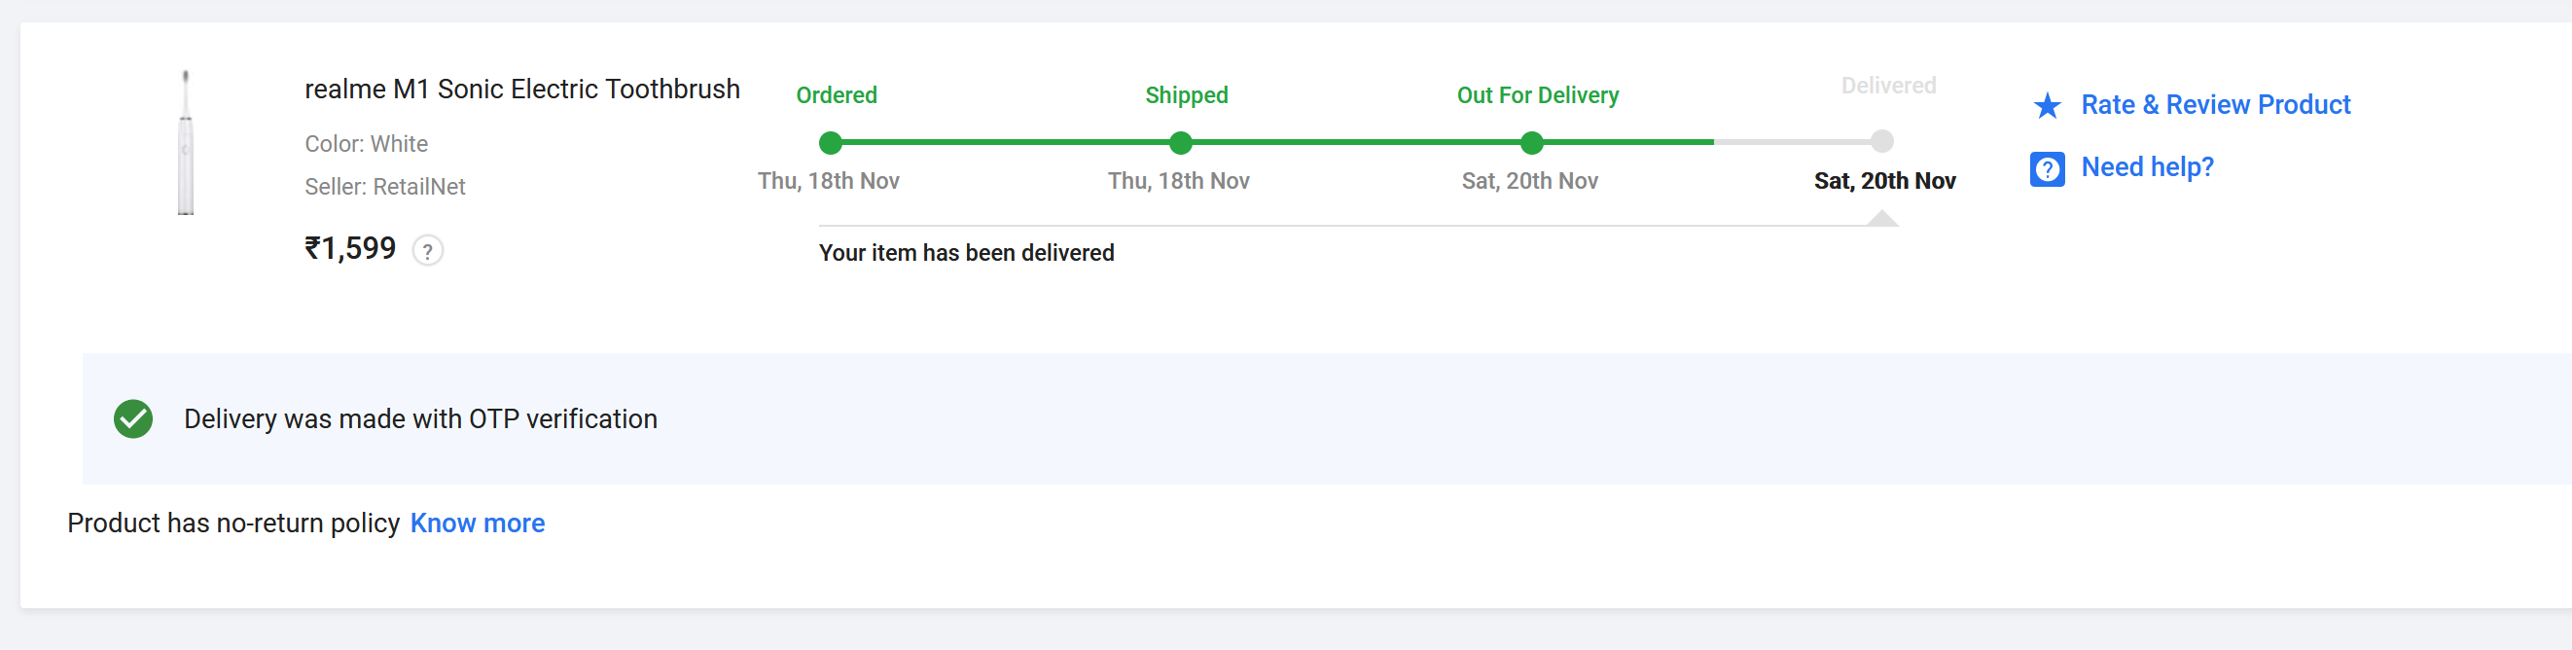Click Know more about the no-return policy
Viewport: 2572px width, 650px height.
pos(478,524)
